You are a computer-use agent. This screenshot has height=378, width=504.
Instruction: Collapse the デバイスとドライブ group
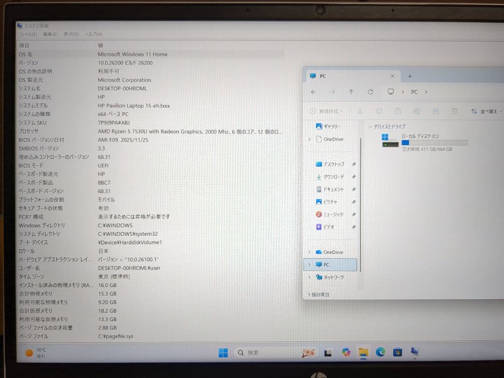click(370, 126)
